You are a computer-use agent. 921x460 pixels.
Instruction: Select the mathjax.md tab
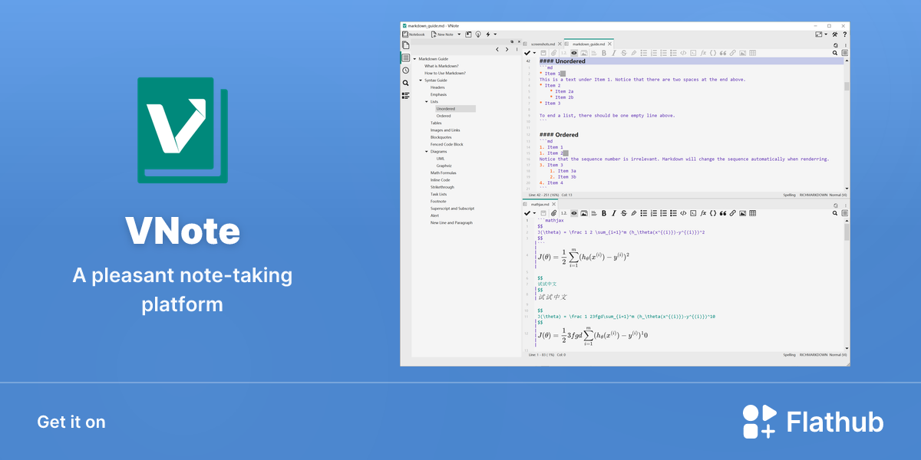(542, 205)
